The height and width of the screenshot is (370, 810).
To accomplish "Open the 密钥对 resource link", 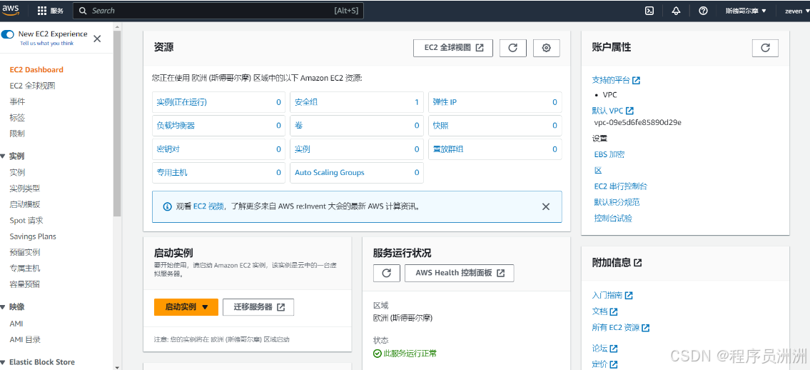I will [x=168, y=149].
